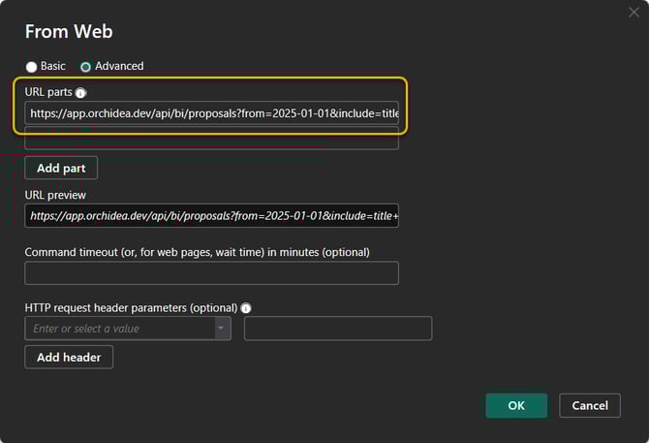This screenshot has height=443, width=649.
Task: Click the 'Enter or select a value' combo box
Action: 119,329
